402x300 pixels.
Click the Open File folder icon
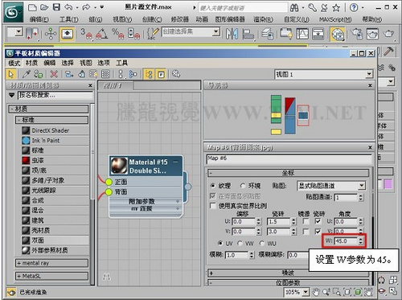[x=44, y=7]
